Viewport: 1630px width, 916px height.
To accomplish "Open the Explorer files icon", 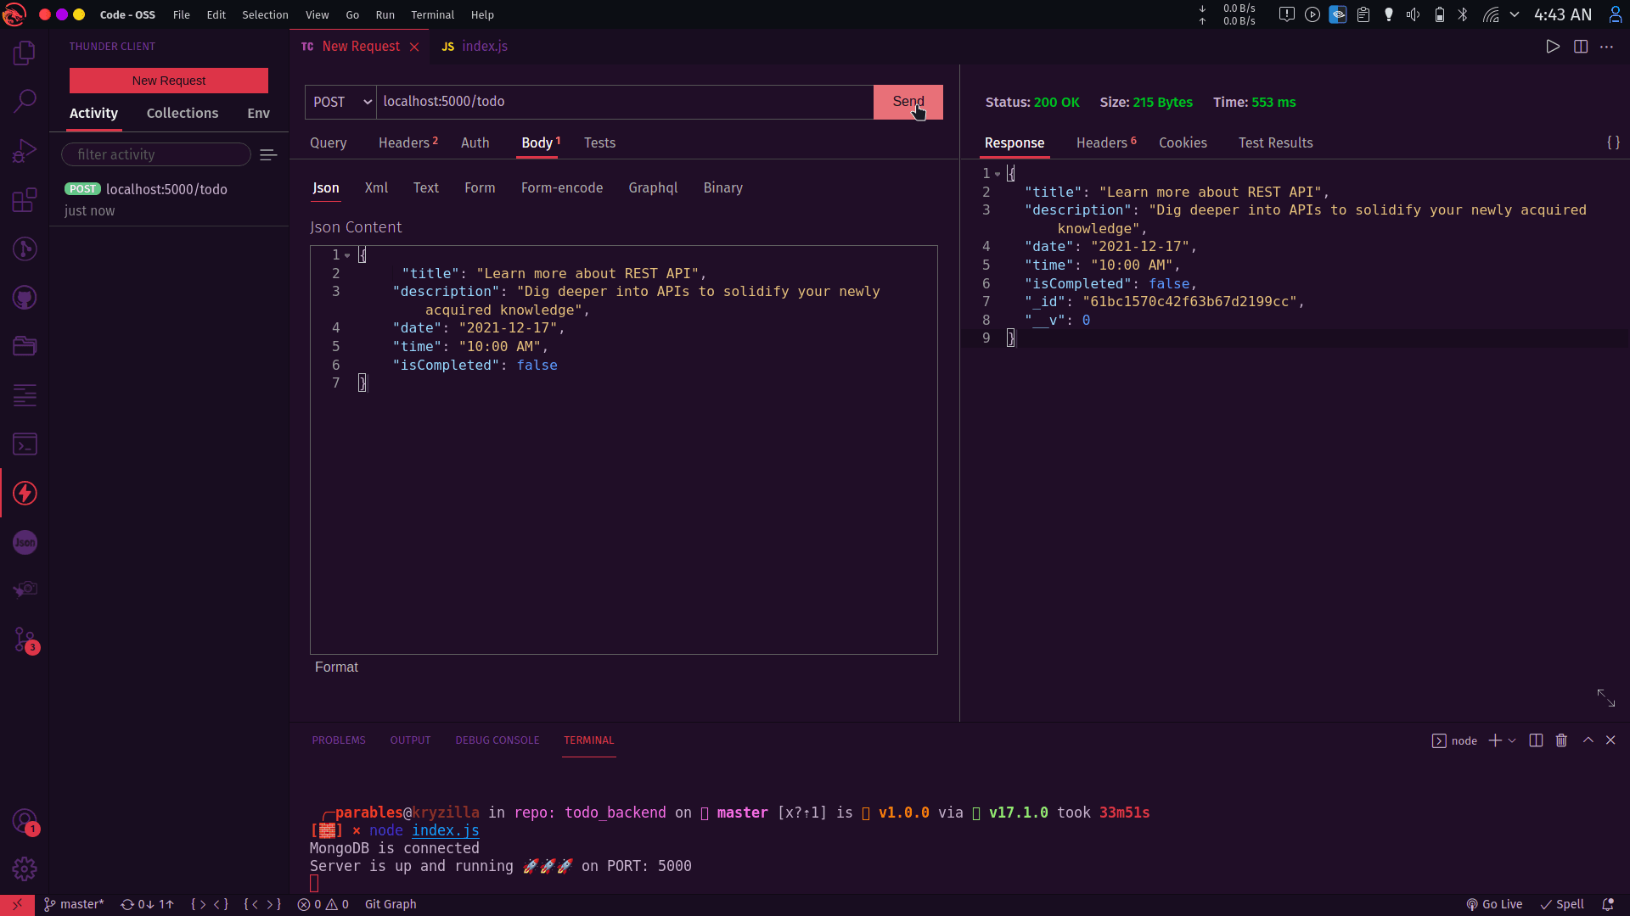I will 25,53.
